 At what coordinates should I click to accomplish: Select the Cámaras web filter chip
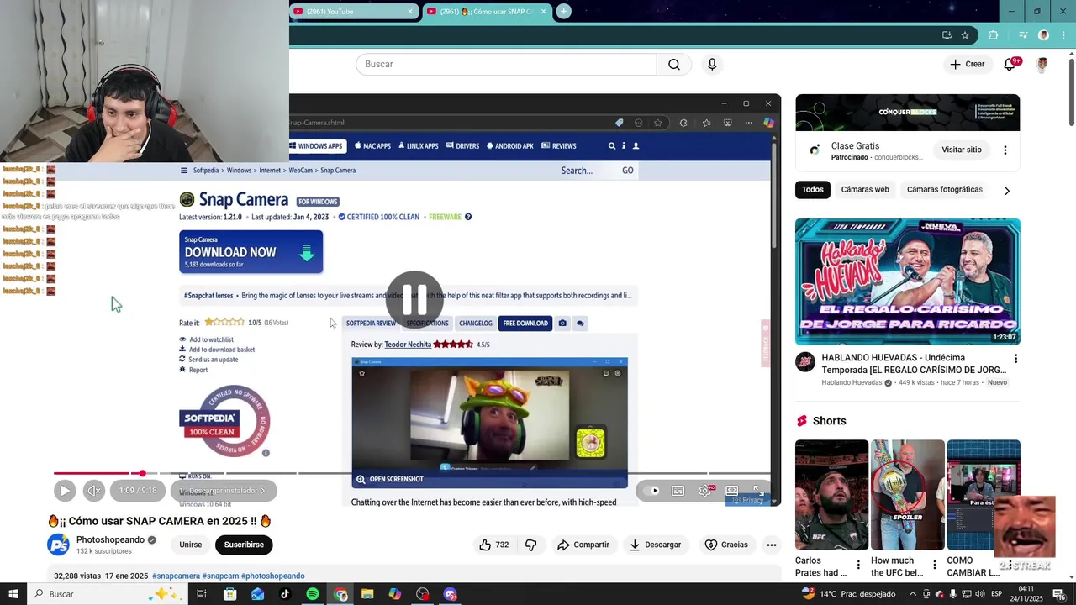point(865,190)
